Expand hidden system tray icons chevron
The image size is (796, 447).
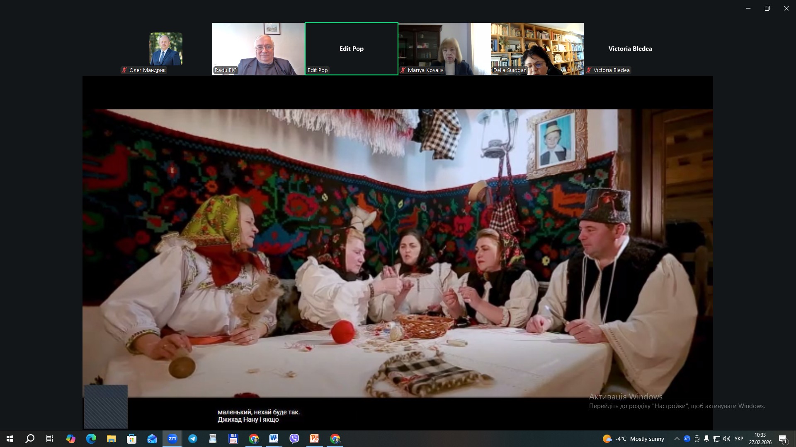(x=677, y=439)
